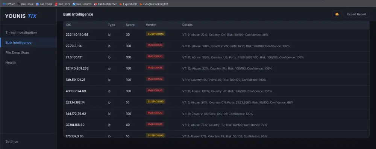
Task: Open Threat Investigation page
Action: click(21, 33)
